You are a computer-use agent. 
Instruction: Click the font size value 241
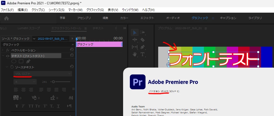[44, 82]
